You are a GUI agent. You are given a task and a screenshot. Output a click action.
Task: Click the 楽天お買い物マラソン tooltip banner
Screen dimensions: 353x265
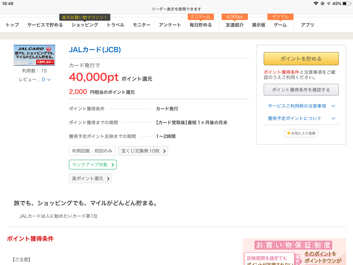85,17
